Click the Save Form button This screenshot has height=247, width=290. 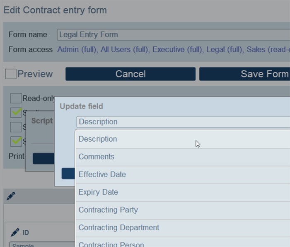pos(244,74)
